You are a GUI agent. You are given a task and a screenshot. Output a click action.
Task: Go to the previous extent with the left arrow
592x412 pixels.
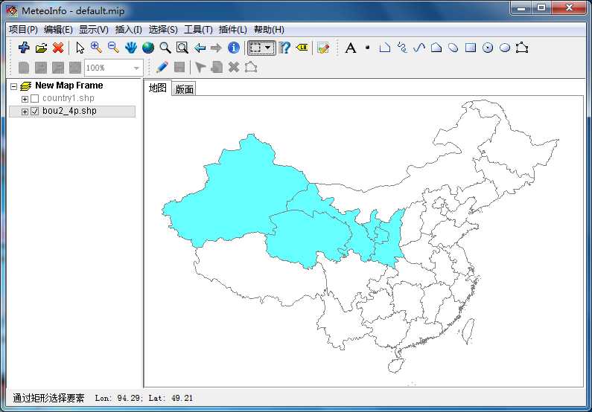200,48
